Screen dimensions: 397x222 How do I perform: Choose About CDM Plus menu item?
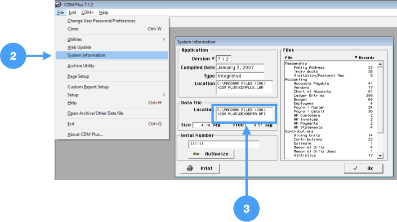pos(85,134)
